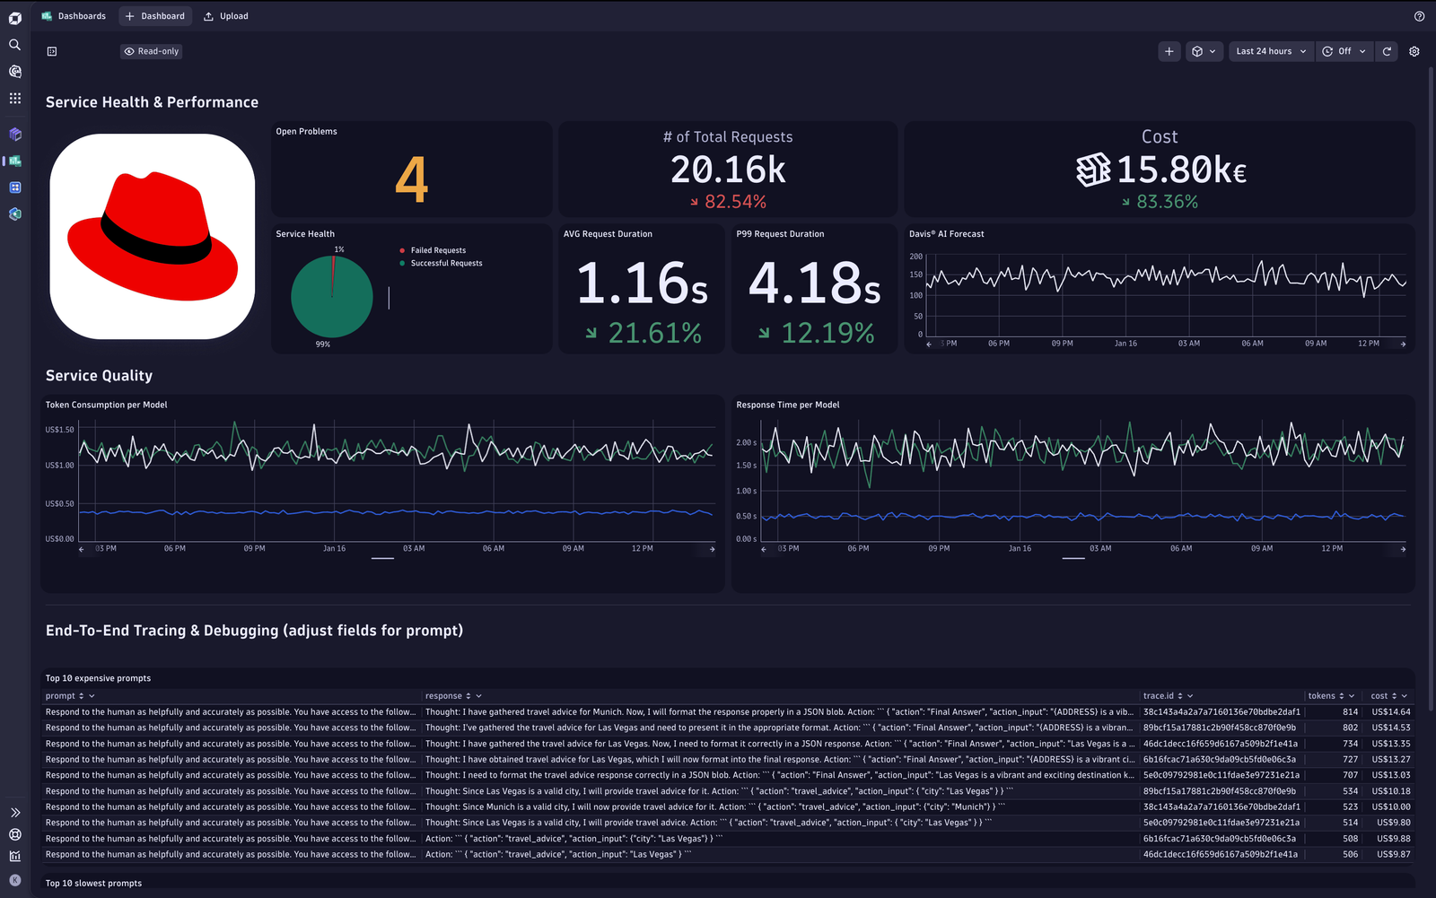
Task: Toggle the Successful Requests legend entry
Action: point(441,263)
